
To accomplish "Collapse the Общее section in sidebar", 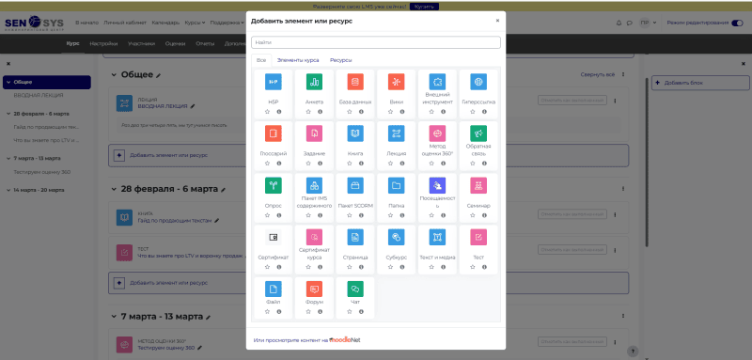I will pos(8,82).
